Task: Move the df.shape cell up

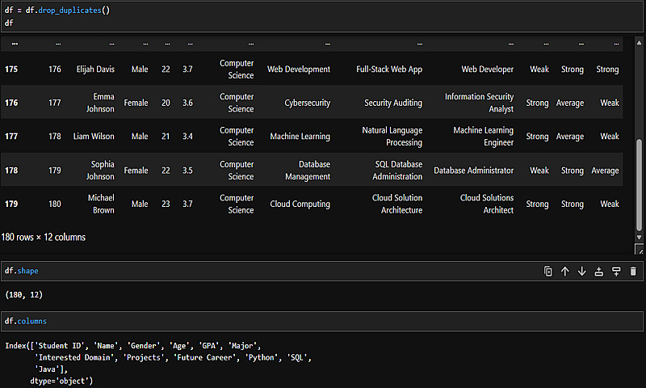Action: pos(565,272)
